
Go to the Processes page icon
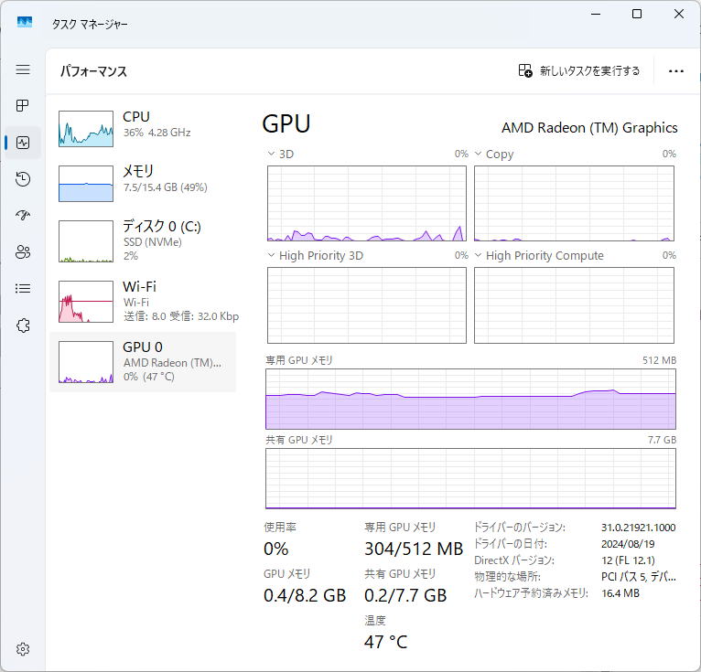23,106
